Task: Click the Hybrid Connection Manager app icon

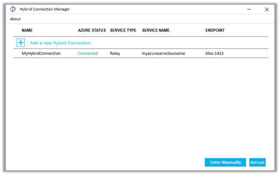Action: (12, 9)
